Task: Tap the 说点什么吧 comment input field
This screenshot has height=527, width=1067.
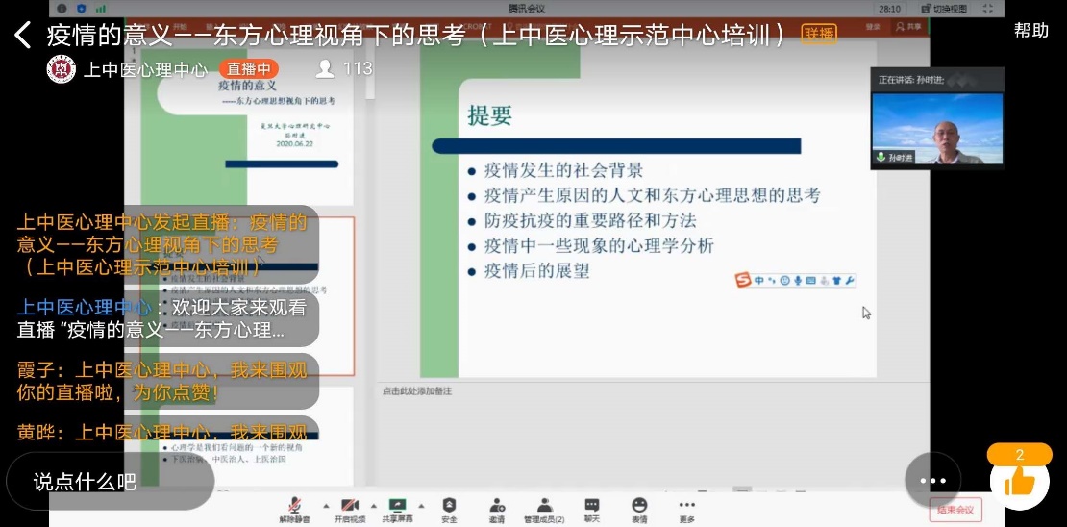Action: [109, 482]
